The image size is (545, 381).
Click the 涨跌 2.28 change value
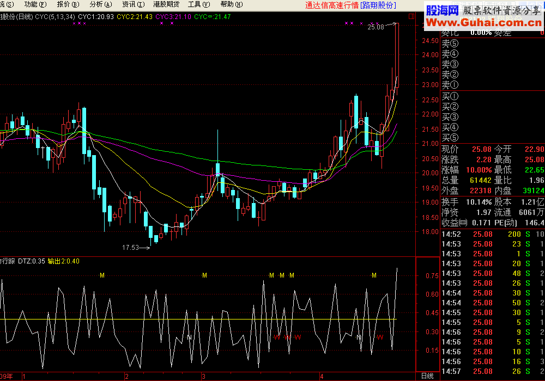pyautogui.click(x=483, y=159)
